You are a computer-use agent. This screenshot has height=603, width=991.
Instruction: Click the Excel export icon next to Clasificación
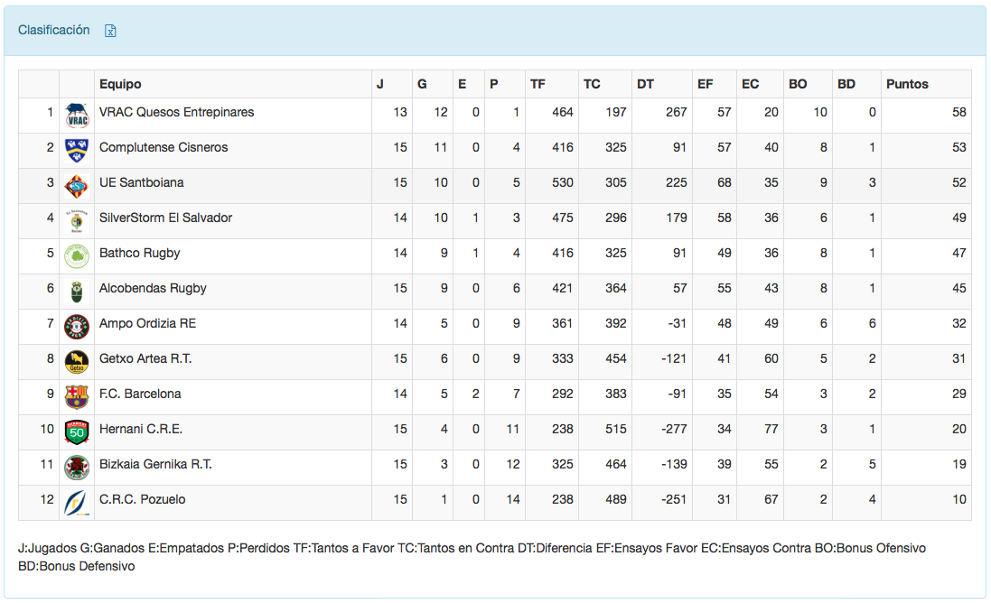110,31
